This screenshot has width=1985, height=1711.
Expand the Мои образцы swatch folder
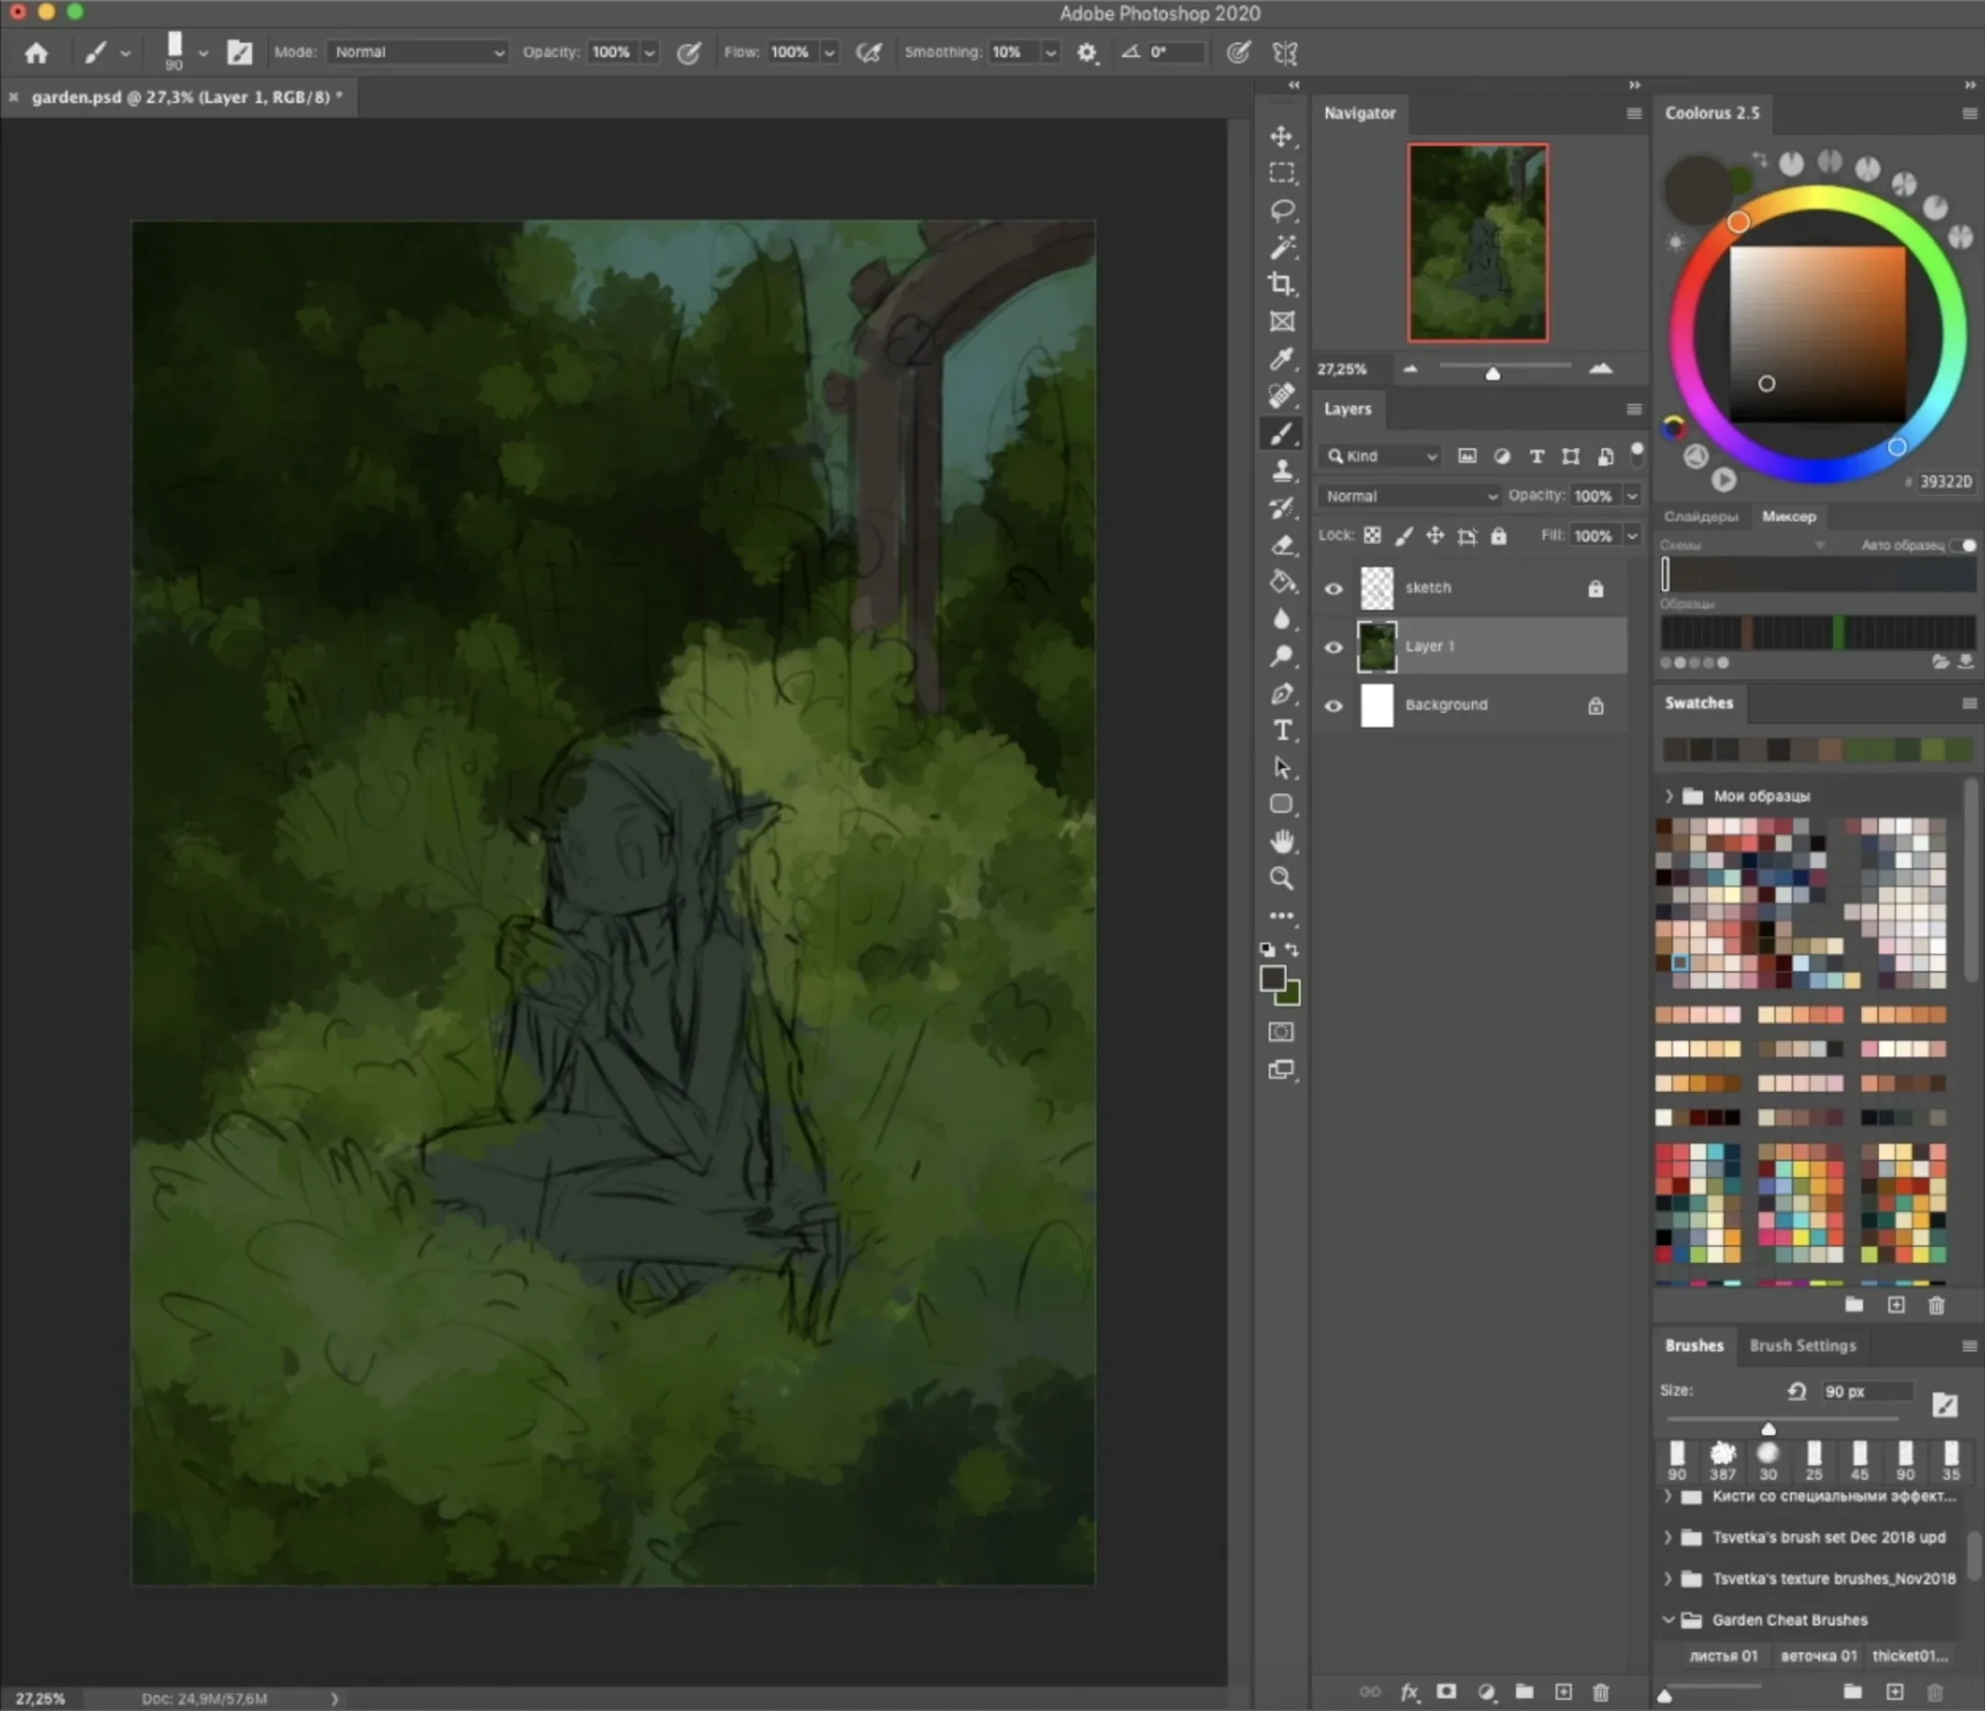point(1669,796)
